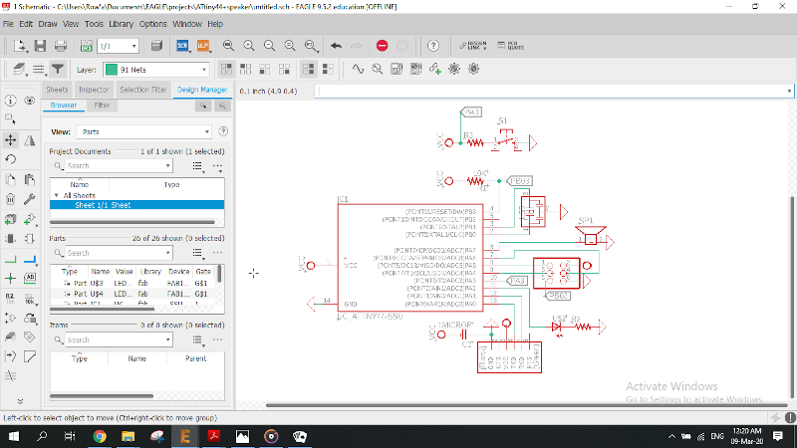Open File Explorer from the taskbar
This screenshot has width=797, height=448.
tap(129, 436)
